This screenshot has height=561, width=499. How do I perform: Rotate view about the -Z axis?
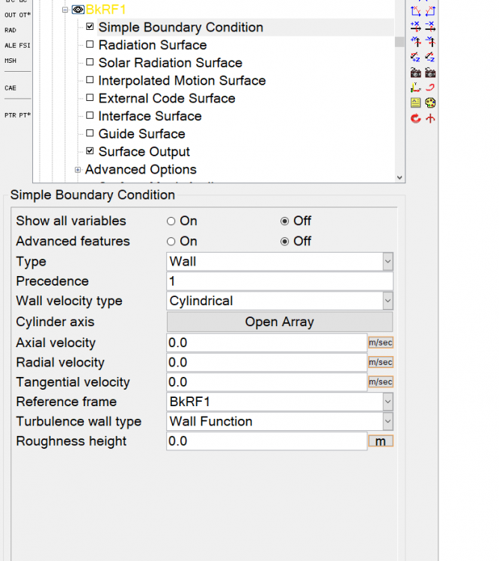tap(430, 58)
